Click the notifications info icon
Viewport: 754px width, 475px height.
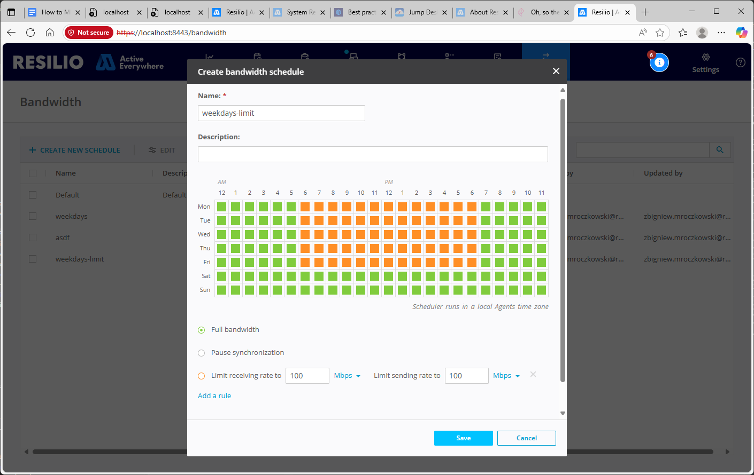tap(659, 62)
